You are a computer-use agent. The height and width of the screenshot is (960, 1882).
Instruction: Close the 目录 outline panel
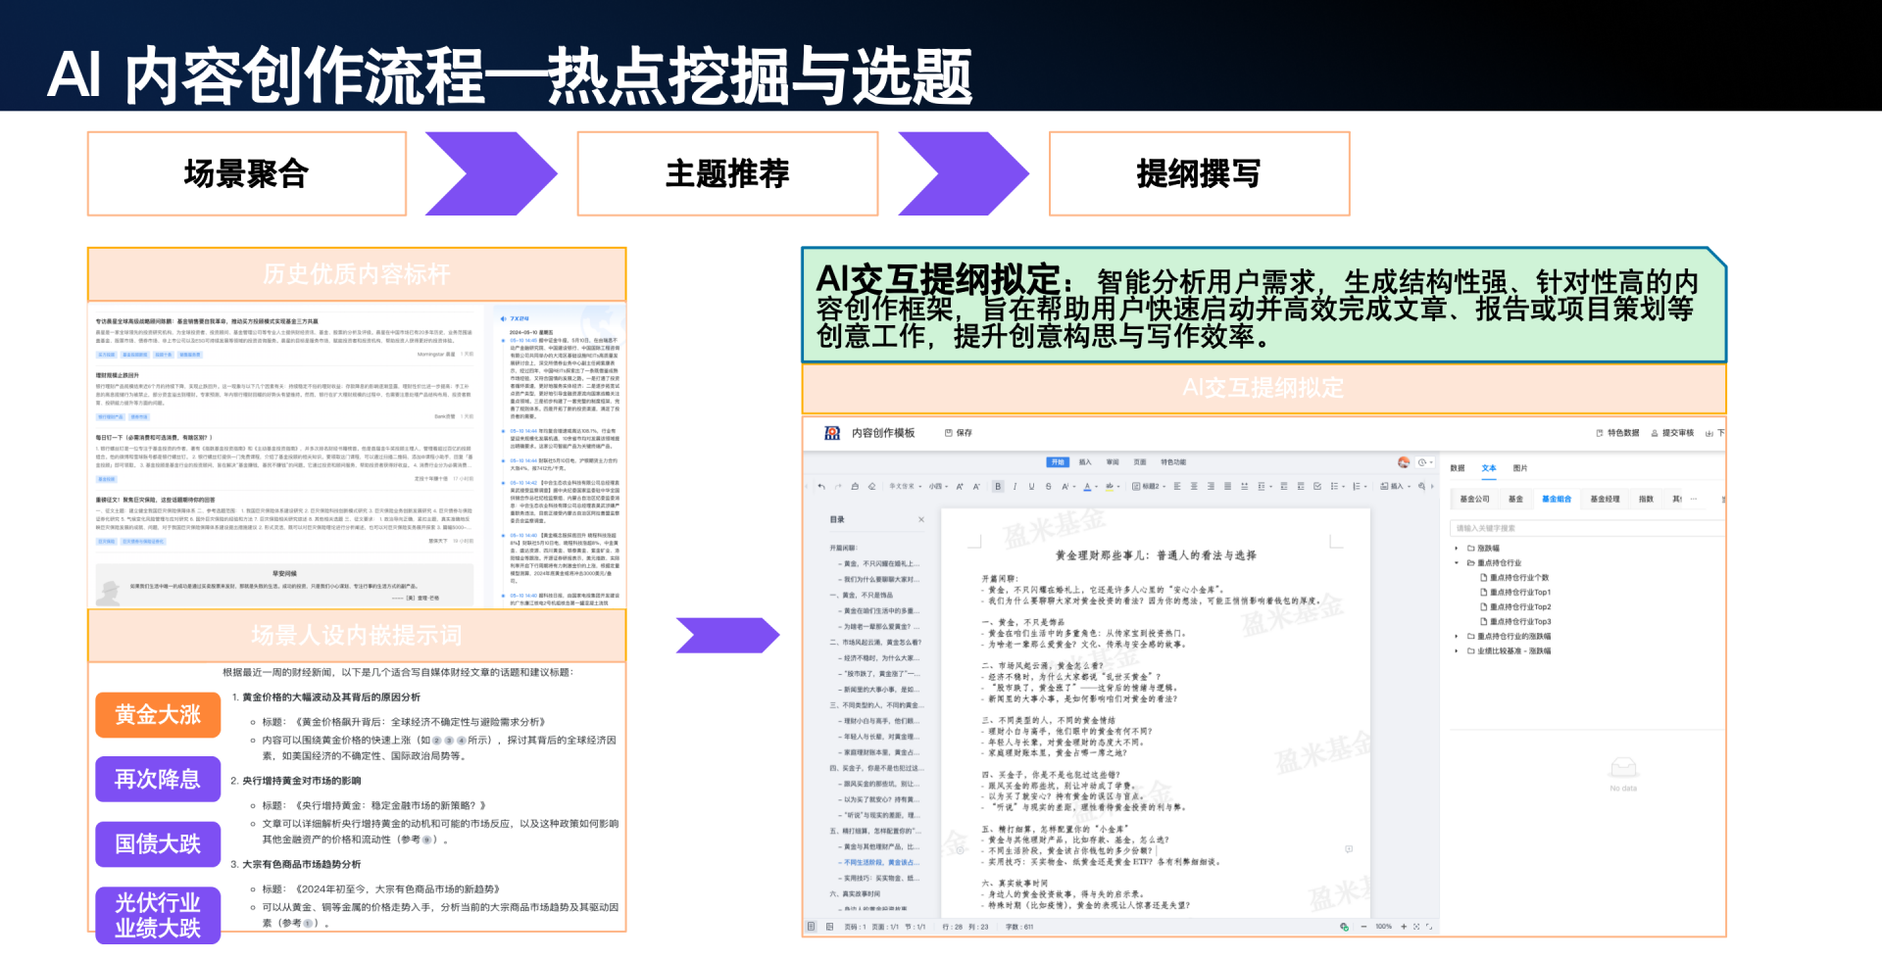(x=921, y=519)
